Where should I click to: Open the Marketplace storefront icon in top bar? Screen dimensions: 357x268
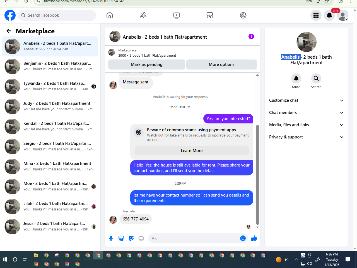pyautogui.click(x=210, y=15)
